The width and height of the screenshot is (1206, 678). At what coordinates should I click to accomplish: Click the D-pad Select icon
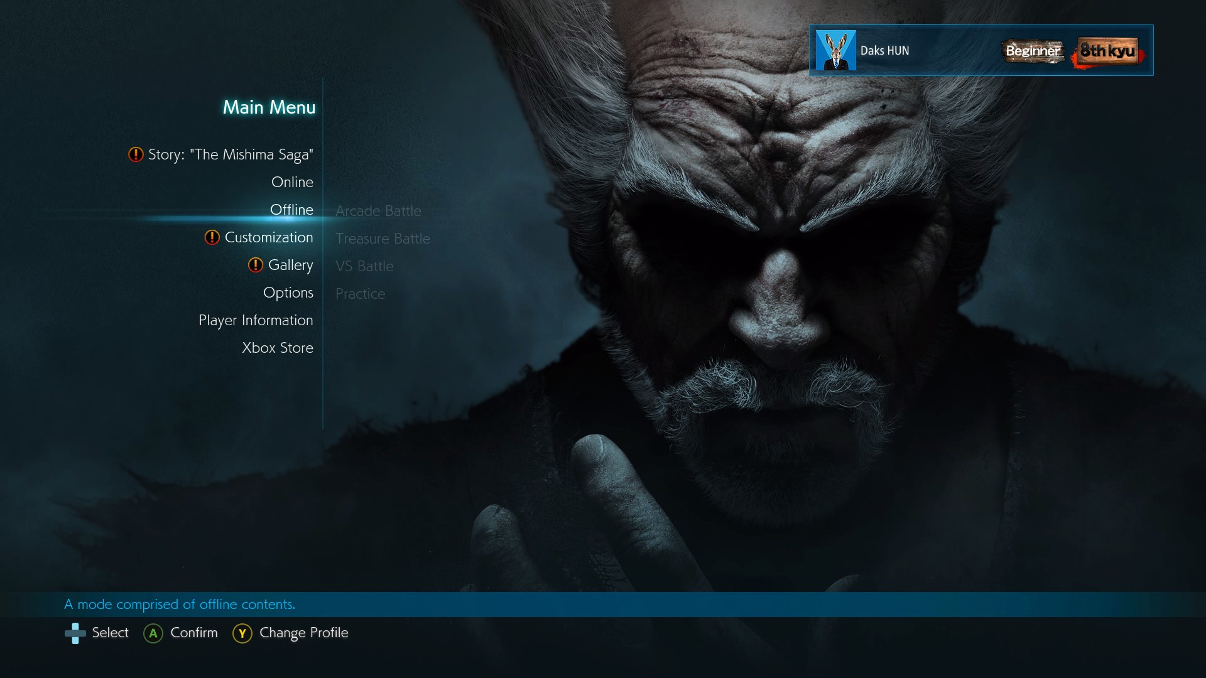pos(75,633)
